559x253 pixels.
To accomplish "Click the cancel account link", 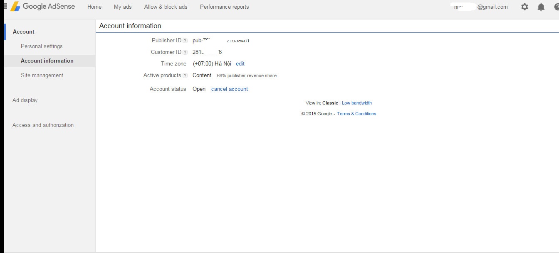I will (x=229, y=89).
